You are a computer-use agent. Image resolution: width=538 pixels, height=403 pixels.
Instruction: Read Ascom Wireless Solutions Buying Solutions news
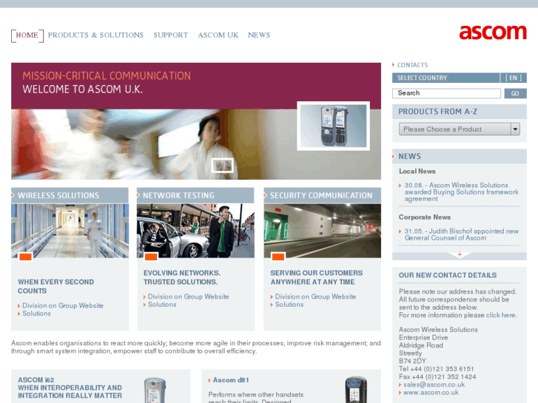pyautogui.click(x=461, y=192)
